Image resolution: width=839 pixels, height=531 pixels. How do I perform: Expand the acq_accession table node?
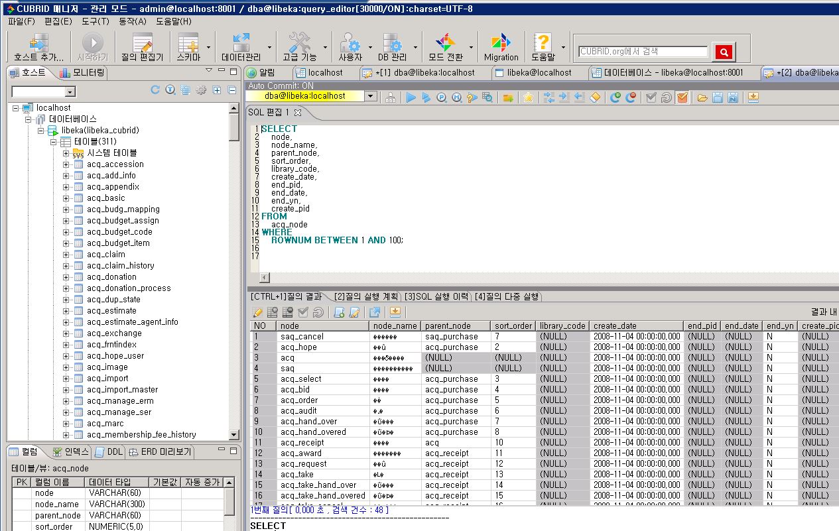coord(66,164)
